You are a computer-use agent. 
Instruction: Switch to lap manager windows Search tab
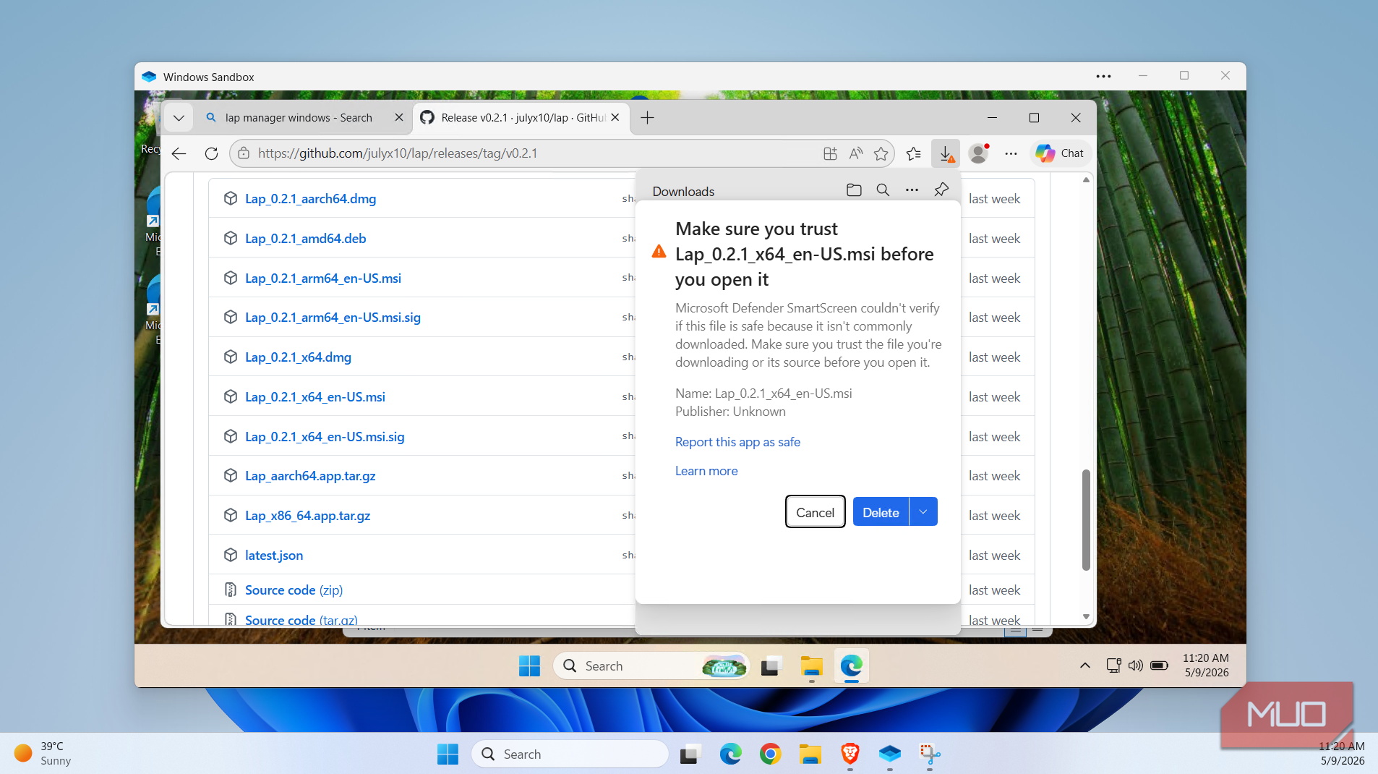298,117
